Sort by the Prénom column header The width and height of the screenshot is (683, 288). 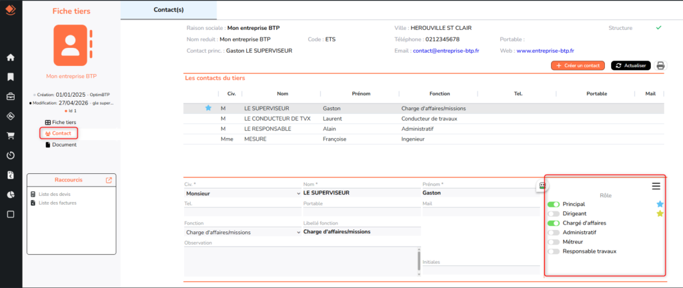pyautogui.click(x=360, y=93)
